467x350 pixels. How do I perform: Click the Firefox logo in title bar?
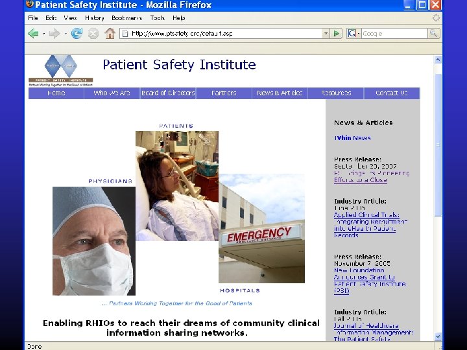(30, 5)
